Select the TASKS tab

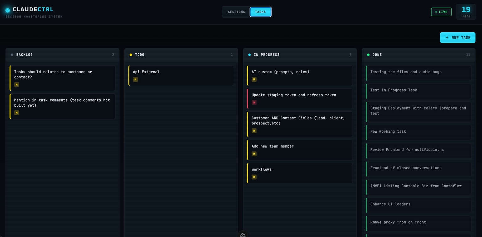click(260, 12)
